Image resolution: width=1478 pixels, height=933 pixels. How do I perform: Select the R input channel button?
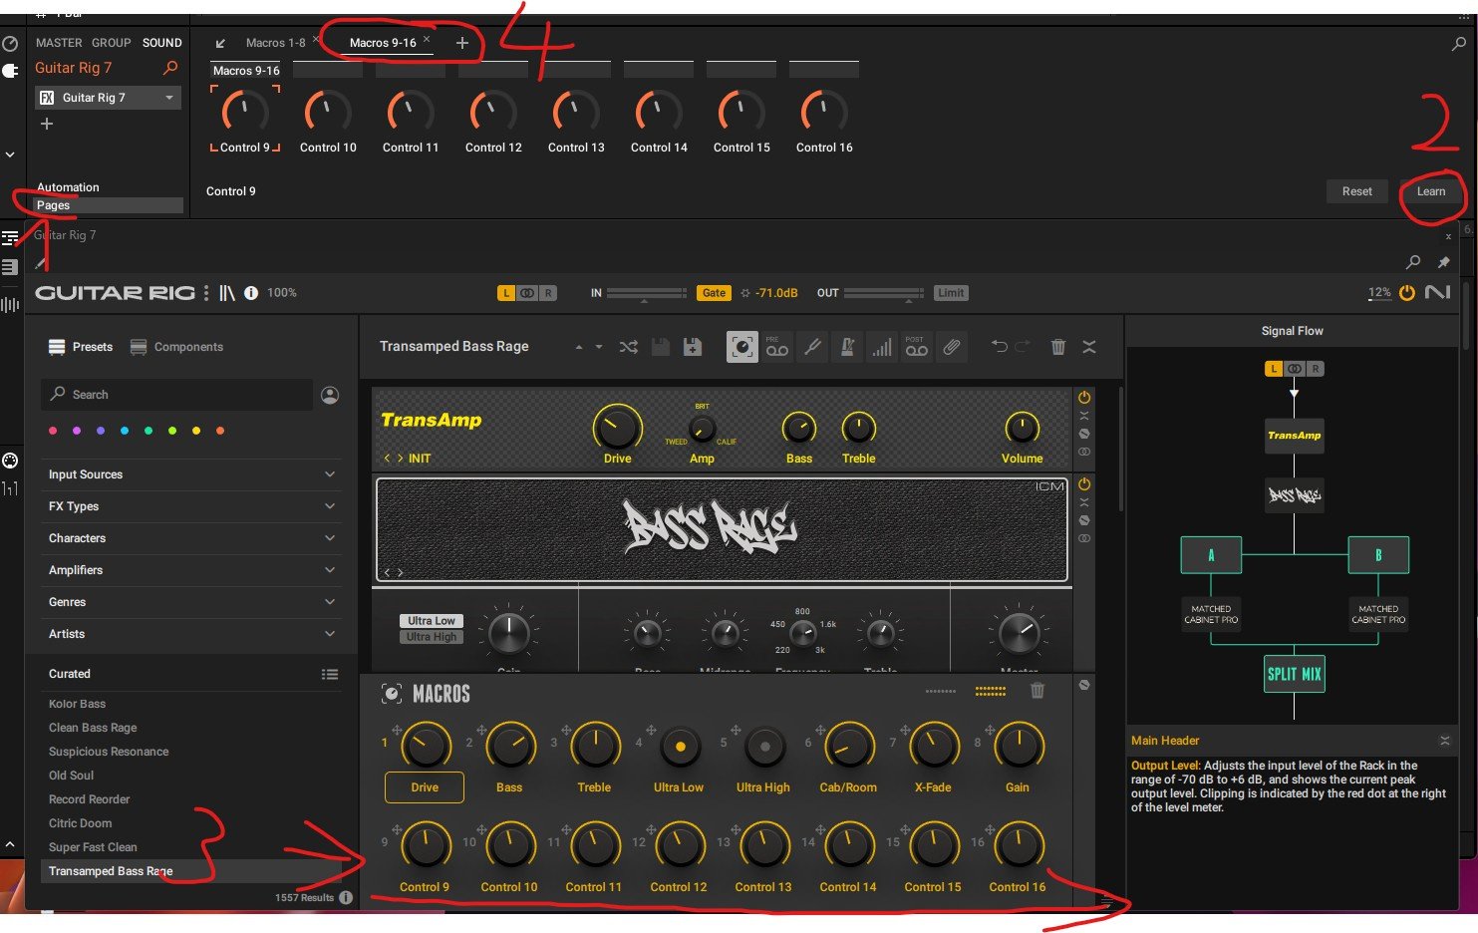[x=548, y=293]
